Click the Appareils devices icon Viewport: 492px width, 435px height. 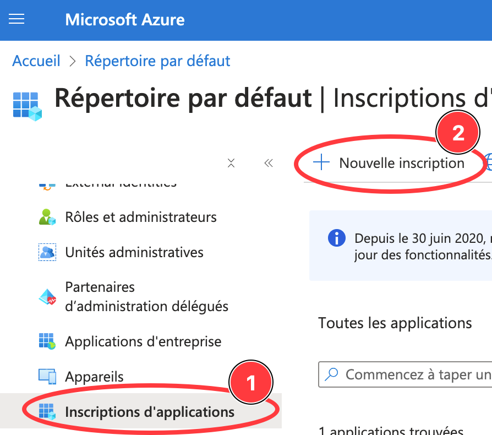(x=47, y=377)
